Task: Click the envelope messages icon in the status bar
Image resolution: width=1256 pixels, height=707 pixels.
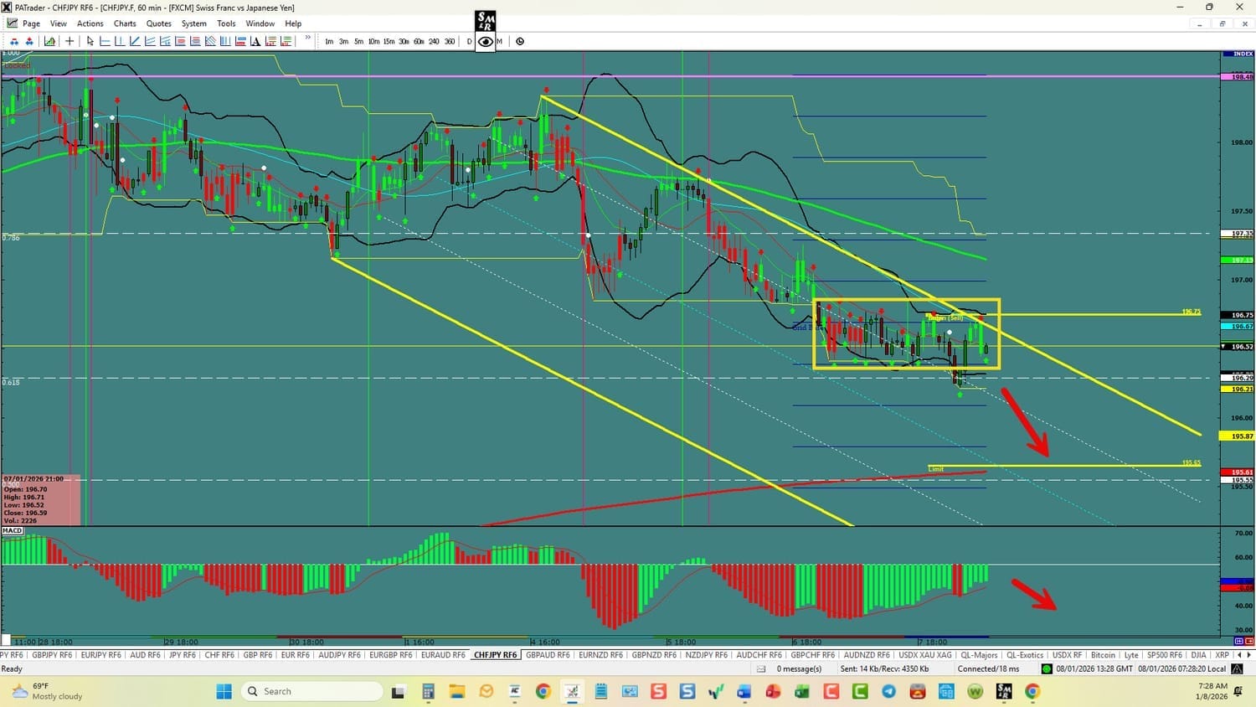Action: pos(761,668)
